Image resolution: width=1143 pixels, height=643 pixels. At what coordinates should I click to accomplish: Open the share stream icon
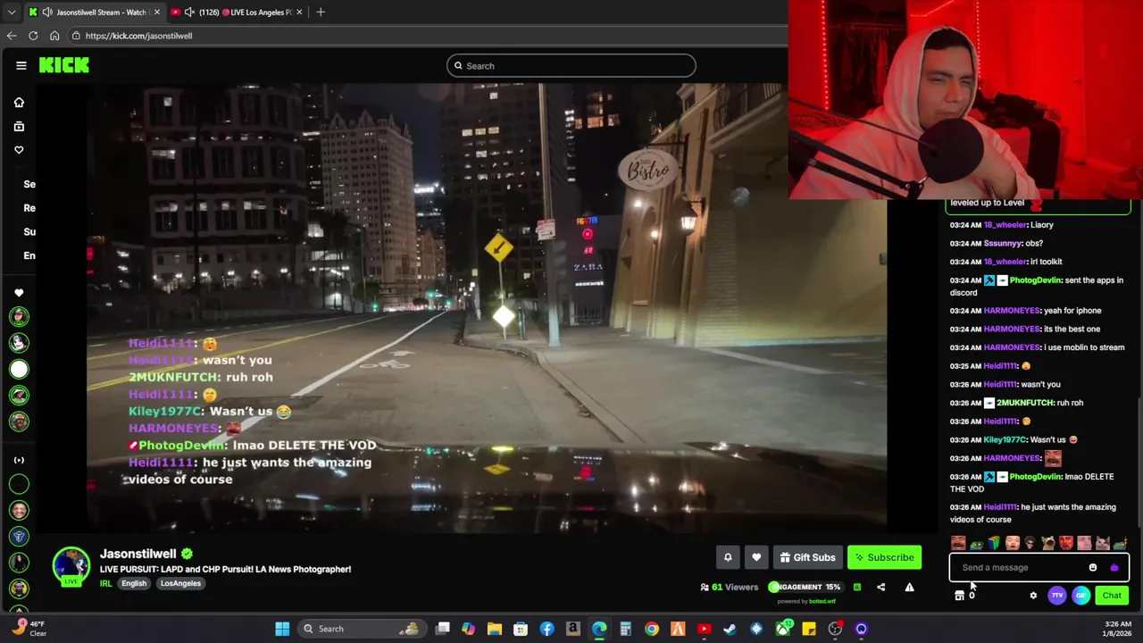coord(881,587)
